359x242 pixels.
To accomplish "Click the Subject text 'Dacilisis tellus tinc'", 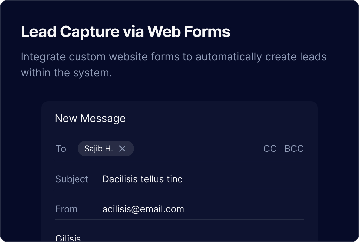I will 142,179.
